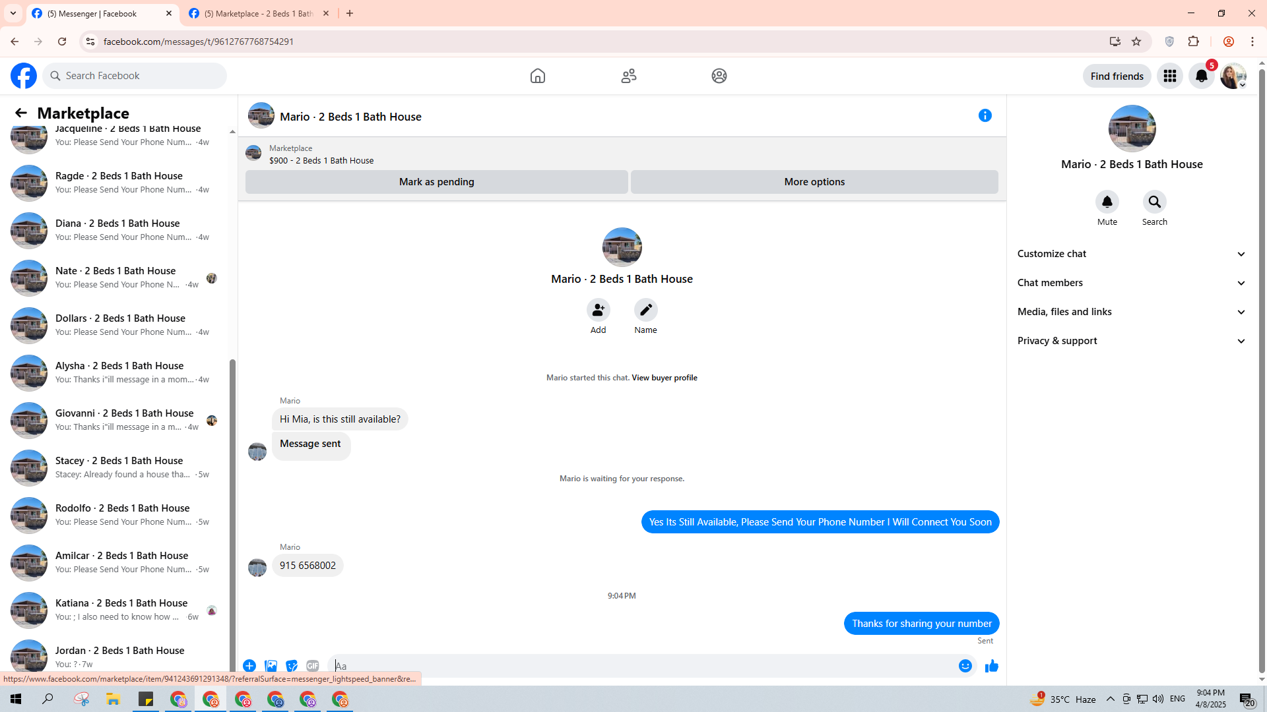The height and width of the screenshot is (712, 1267).
Task: Go to Facebook Home tab icon
Action: coord(537,76)
